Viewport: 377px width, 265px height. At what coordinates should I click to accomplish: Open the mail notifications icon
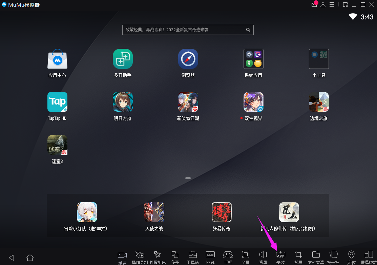click(314, 4)
